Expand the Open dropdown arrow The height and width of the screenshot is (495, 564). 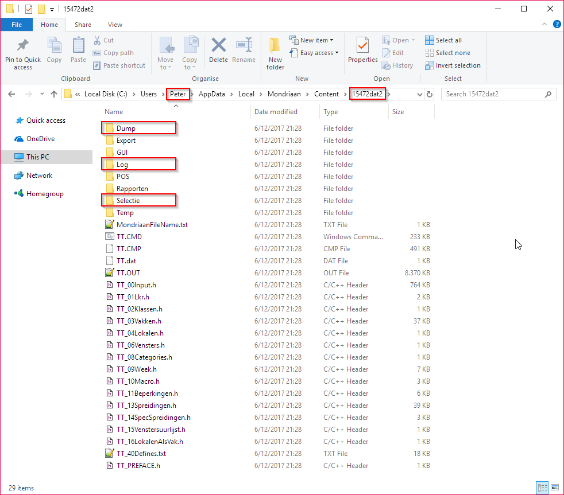coord(414,40)
